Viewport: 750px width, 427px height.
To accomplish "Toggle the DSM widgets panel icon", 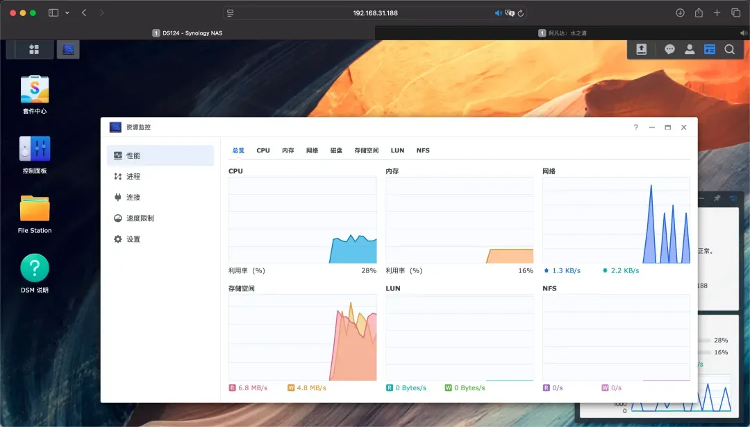I will pyautogui.click(x=709, y=49).
